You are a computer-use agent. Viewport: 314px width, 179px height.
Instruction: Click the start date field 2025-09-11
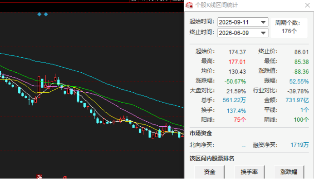pyautogui.click(x=243, y=22)
